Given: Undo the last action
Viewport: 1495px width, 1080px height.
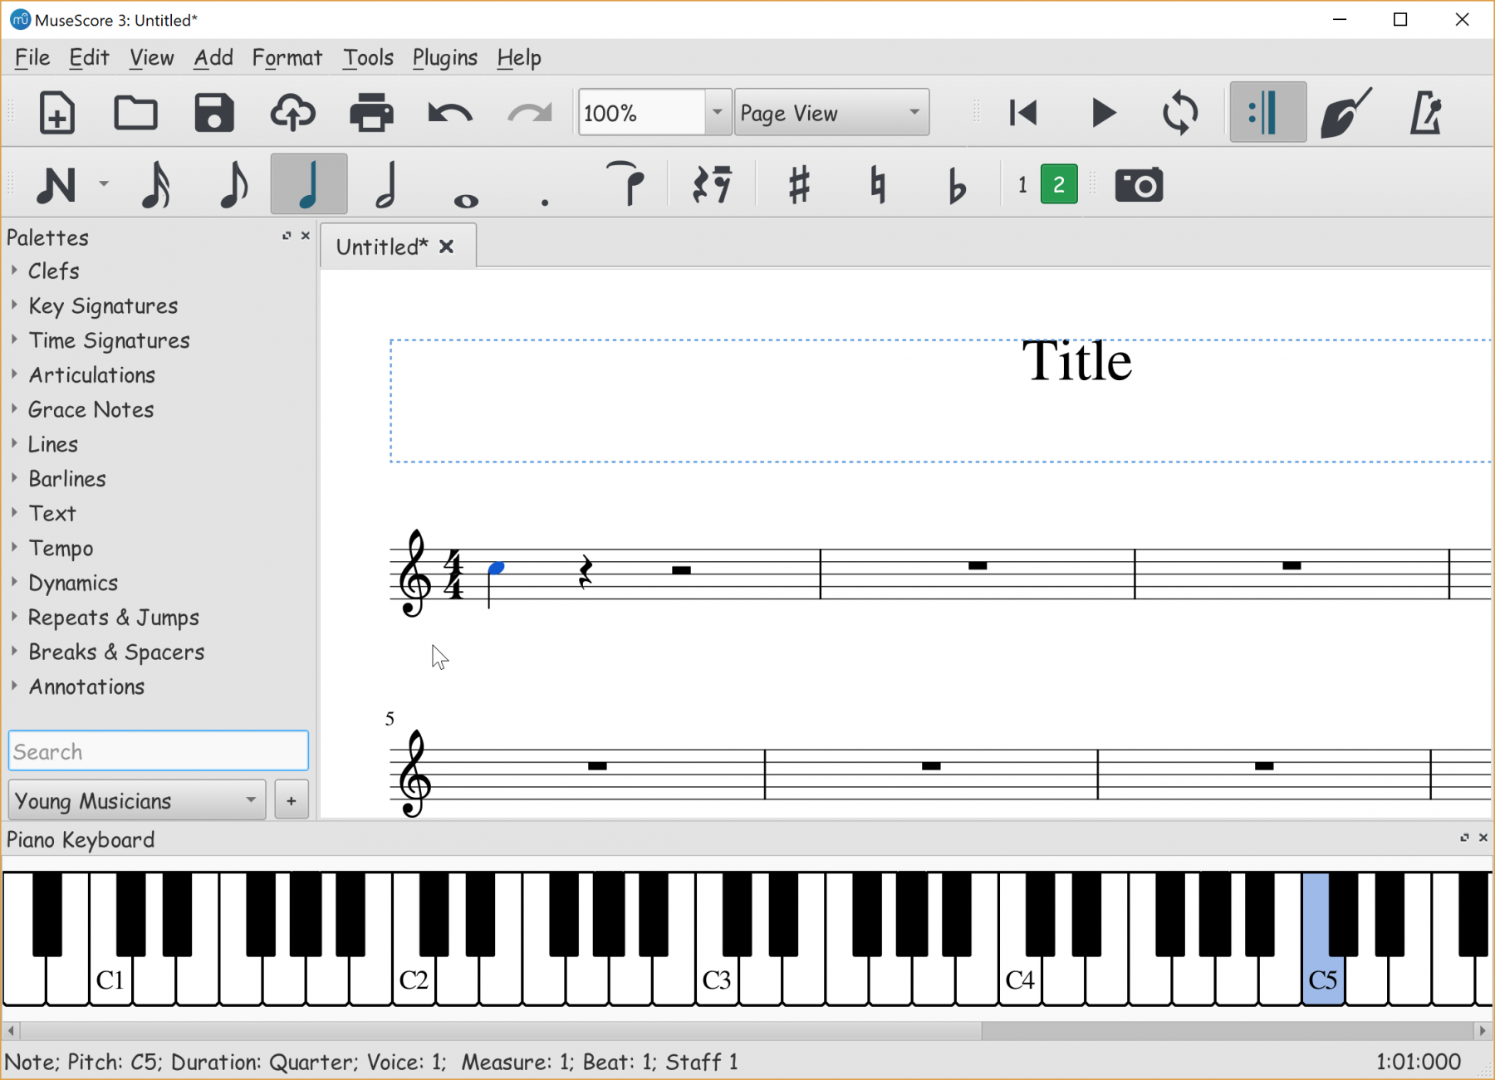Looking at the screenshot, I should click(450, 113).
